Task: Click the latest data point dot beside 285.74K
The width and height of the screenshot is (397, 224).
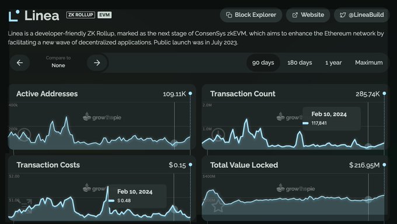Action: pos(384,94)
